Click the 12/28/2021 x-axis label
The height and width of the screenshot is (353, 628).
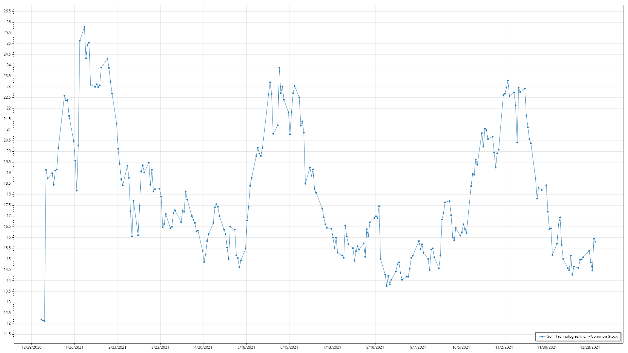(x=590, y=347)
